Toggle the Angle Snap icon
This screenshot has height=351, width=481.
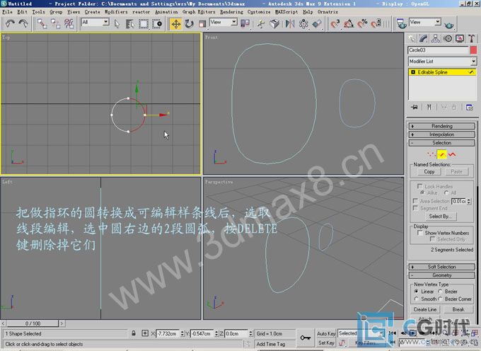[349, 23]
